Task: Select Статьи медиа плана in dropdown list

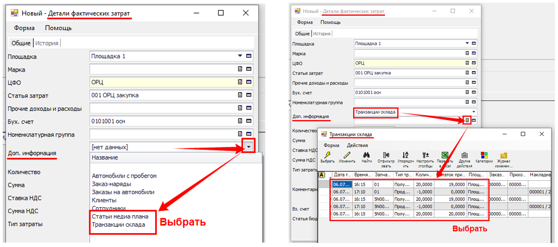Action: 120,217
